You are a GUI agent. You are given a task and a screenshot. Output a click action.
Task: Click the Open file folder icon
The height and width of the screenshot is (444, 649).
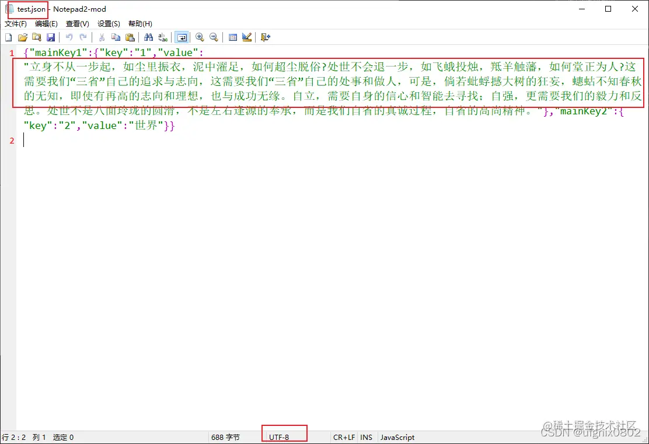[22, 38]
